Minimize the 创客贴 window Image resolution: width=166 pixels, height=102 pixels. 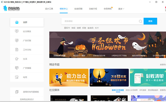150,2
